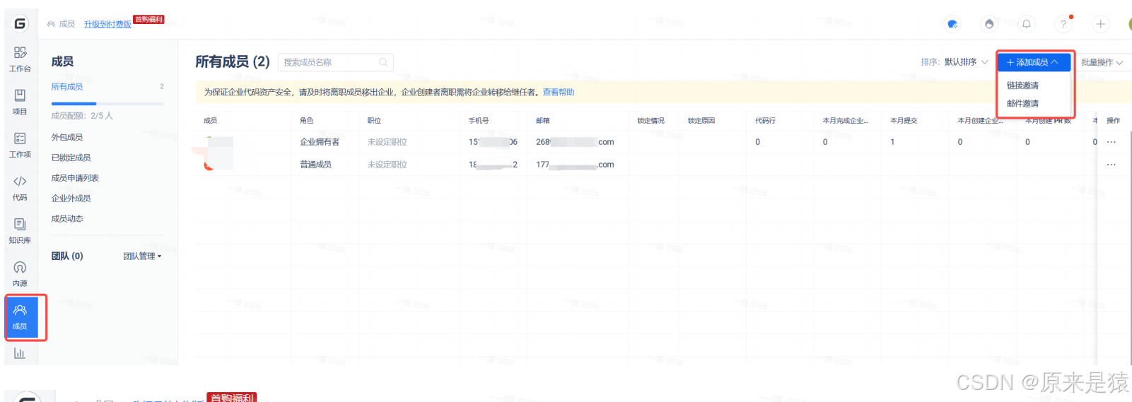Image resolution: width=1132 pixels, height=402 pixels.
Task: Click 未设定职位 in the 企业拥有者 row
Action: coord(387,142)
